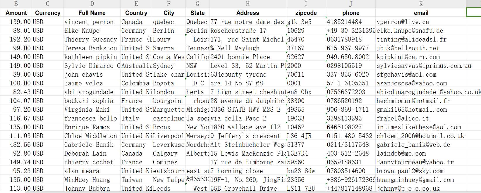
Task: Click email elke.knupe@snafu.de
Action: (421, 30)
